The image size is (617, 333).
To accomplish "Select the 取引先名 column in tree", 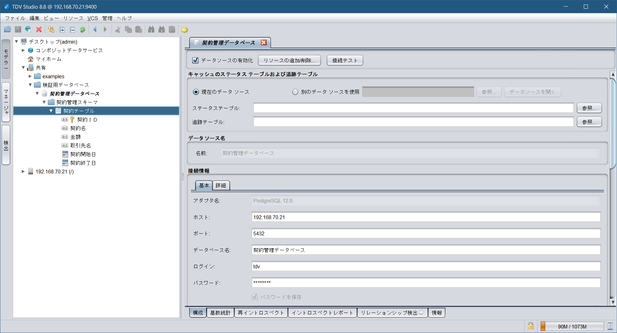I will tap(80, 145).
